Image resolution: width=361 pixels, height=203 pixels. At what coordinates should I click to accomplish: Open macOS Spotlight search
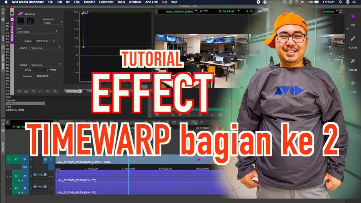340,2
